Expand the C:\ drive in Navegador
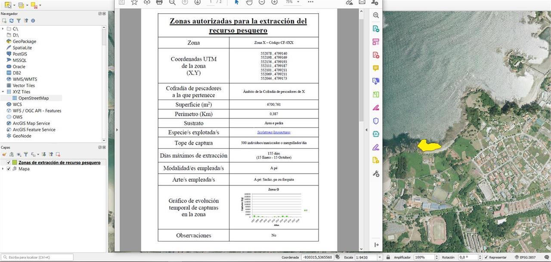The height and width of the screenshot is (262, 551). pos(3,29)
